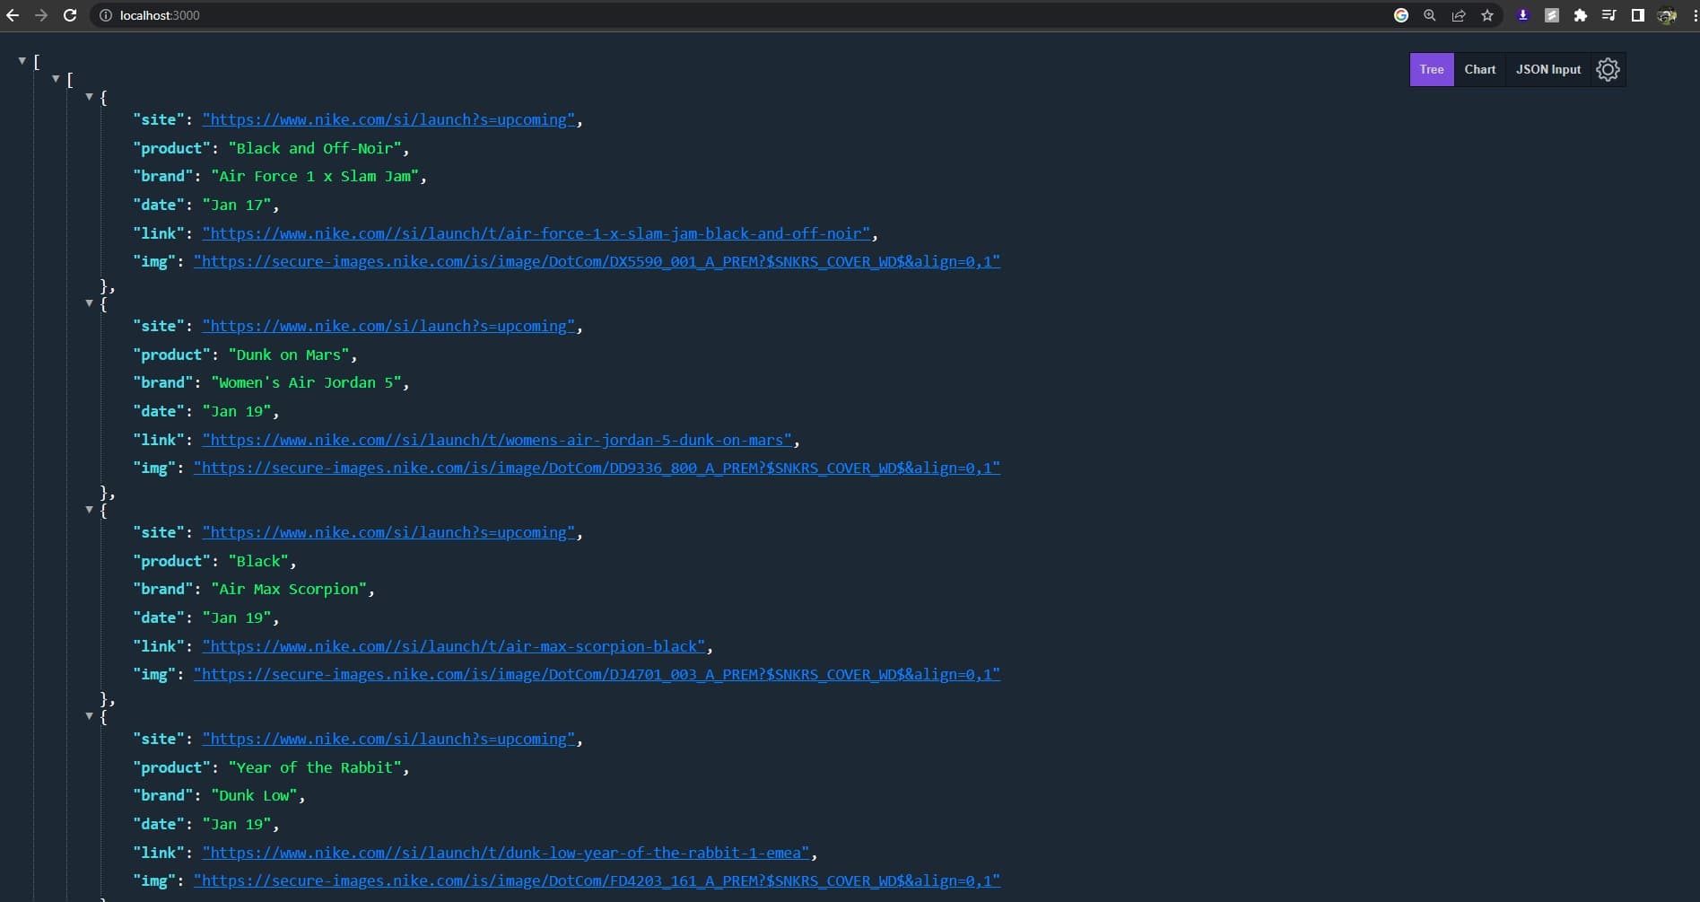This screenshot has width=1700, height=902.
Task: Open the Extensions puzzle menu
Action: (x=1581, y=15)
